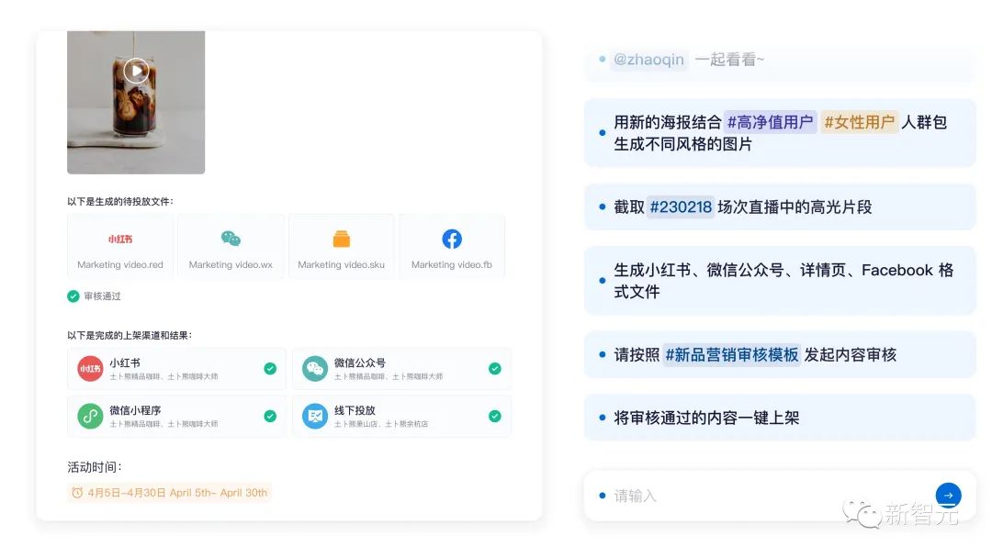This screenshot has height=558, width=992.
Task: Click the red 小红书 channel icon
Action: 90,368
